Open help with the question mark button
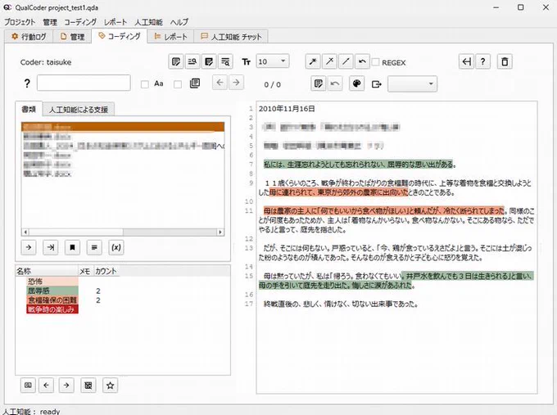This screenshot has width=557, height=415. pyautogui.click(x=482, y=61)
